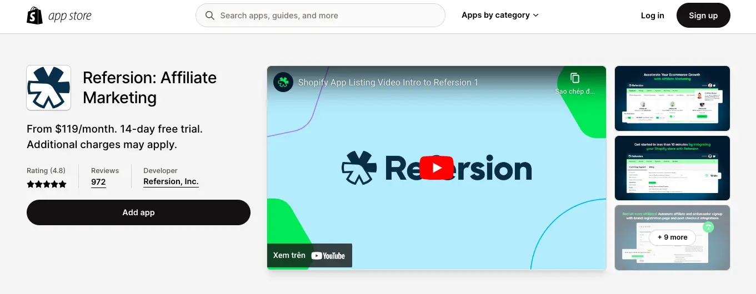Click Xem trên YouTube button
The width and height of the screenshot is (756, 294).
tap(309, 256)
